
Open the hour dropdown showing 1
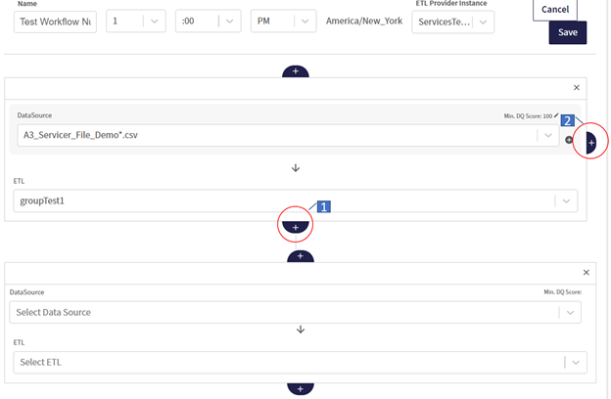[135, 21]
